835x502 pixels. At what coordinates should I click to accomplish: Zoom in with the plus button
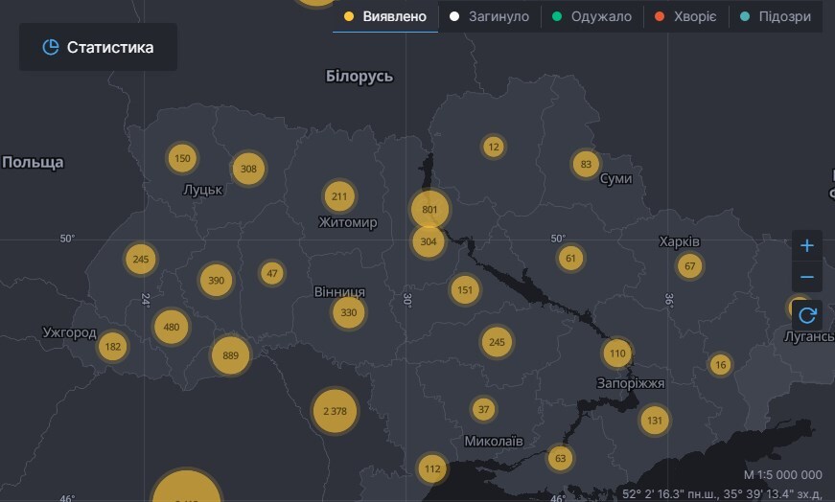coord(807,245)
